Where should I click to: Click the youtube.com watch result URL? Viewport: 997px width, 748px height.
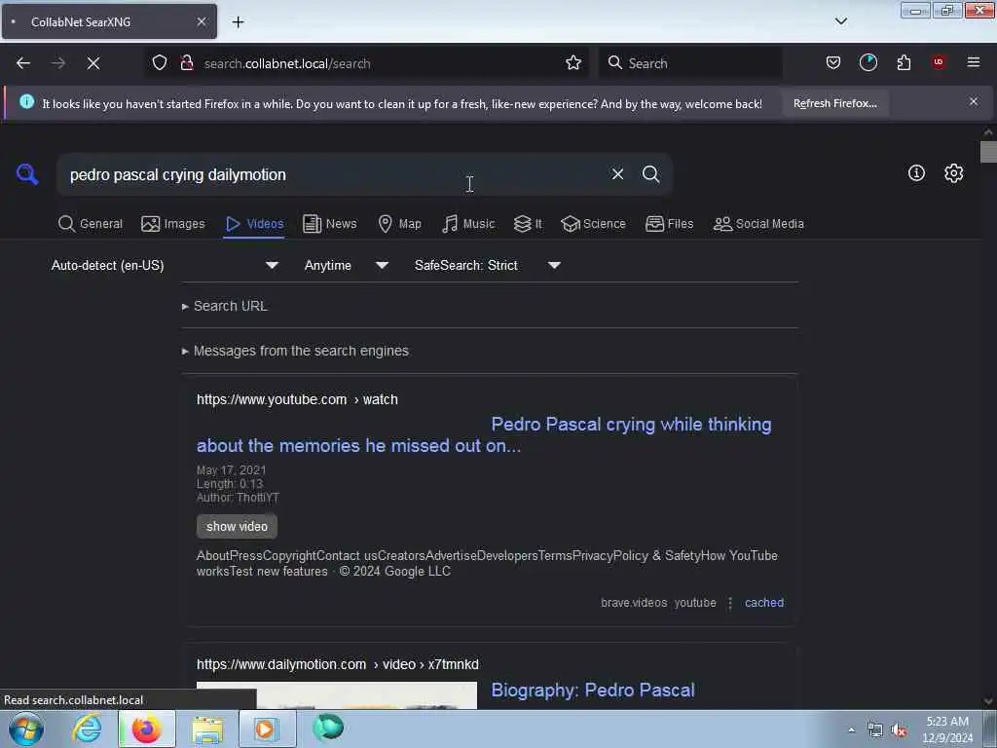tap(297, 399)
